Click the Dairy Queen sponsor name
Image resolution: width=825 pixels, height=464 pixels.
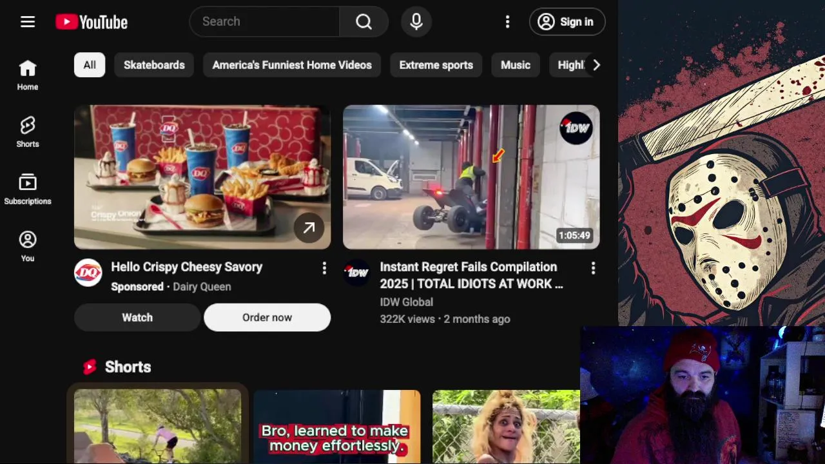click(x=202, y=287)
